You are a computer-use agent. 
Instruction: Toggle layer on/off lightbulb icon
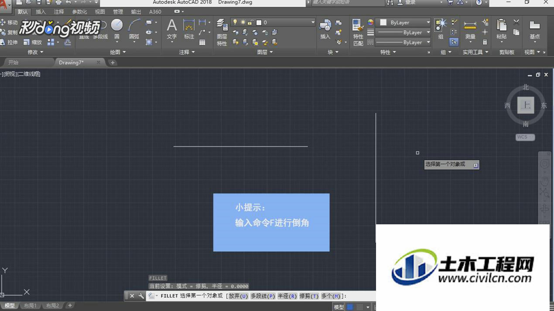pyautogui.click(x=235, y=22)
